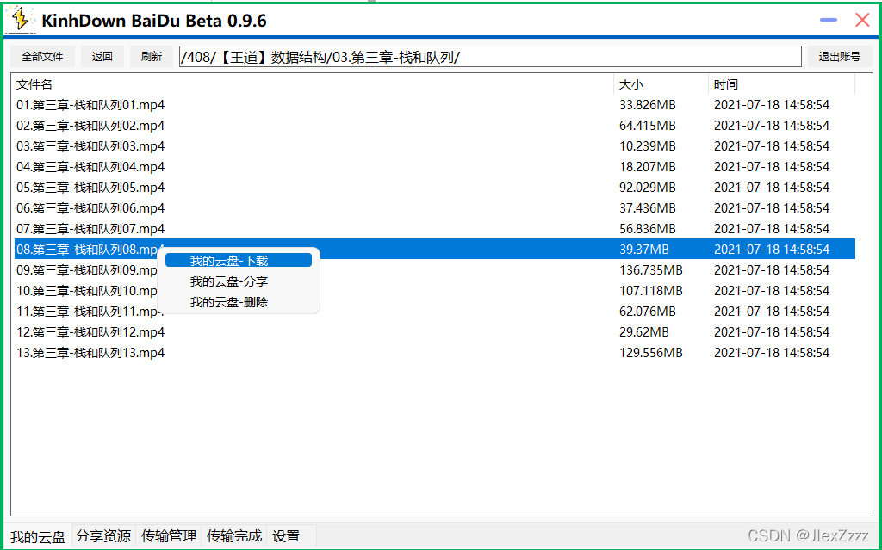Select file 03.第三章-栈和队列03.mp4

click(90, 146)
